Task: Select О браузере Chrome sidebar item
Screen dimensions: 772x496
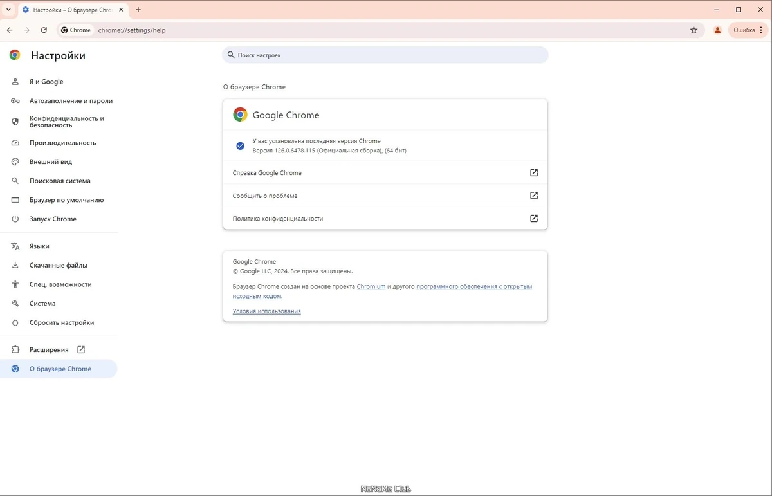Action: (x=59, y=369)
